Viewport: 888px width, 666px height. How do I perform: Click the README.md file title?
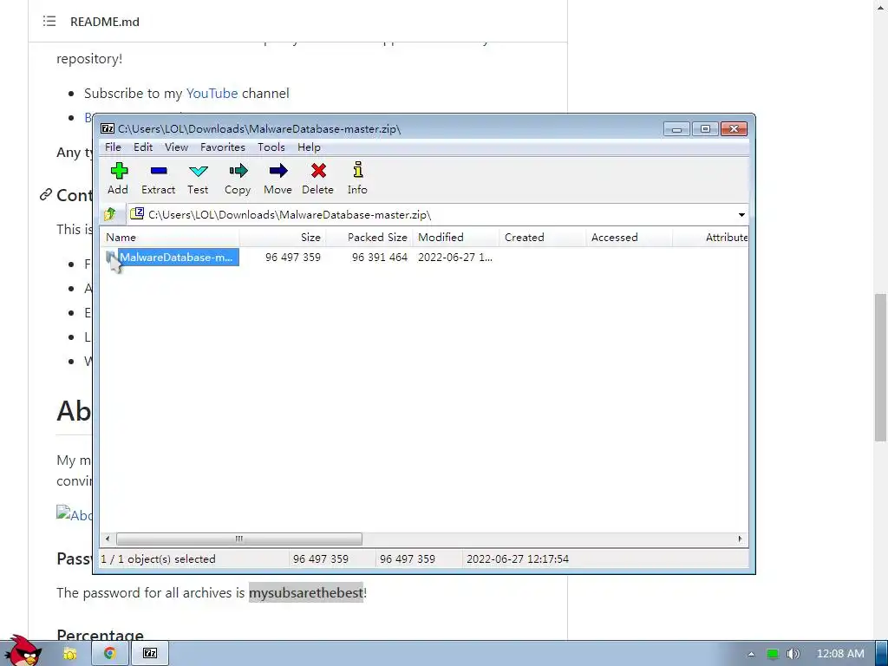[105, 22]
